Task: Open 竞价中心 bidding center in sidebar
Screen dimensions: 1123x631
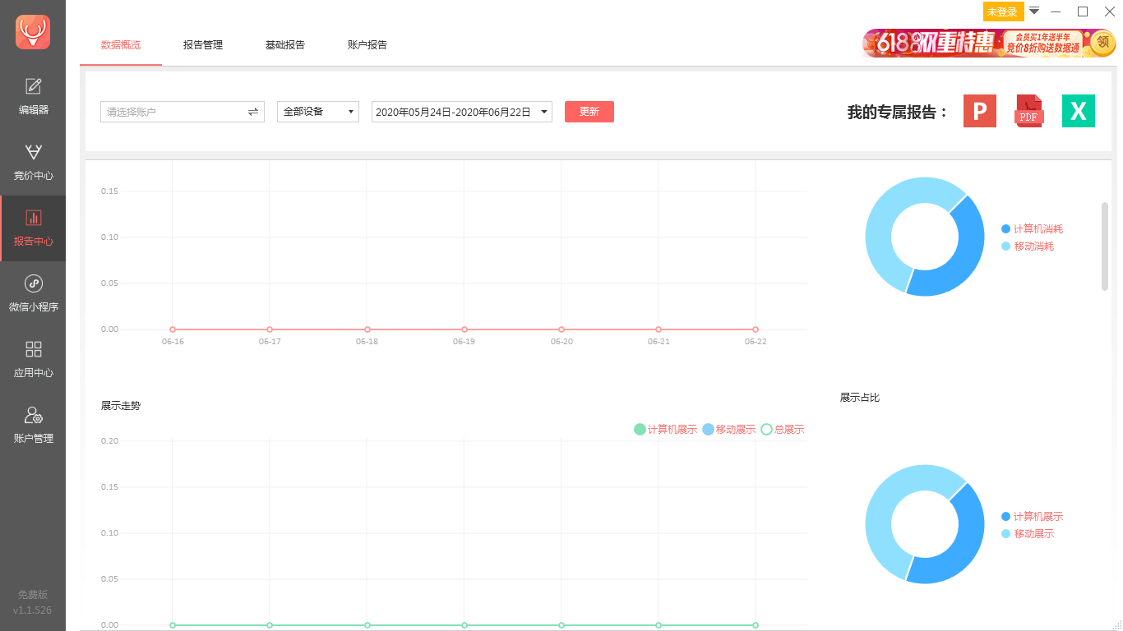Action: tap(33, 162)
